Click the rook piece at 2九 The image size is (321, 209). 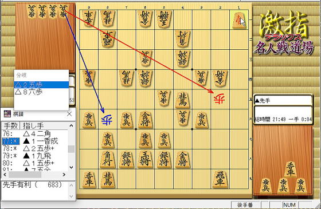pyautogui.click(x=220, y=179)
